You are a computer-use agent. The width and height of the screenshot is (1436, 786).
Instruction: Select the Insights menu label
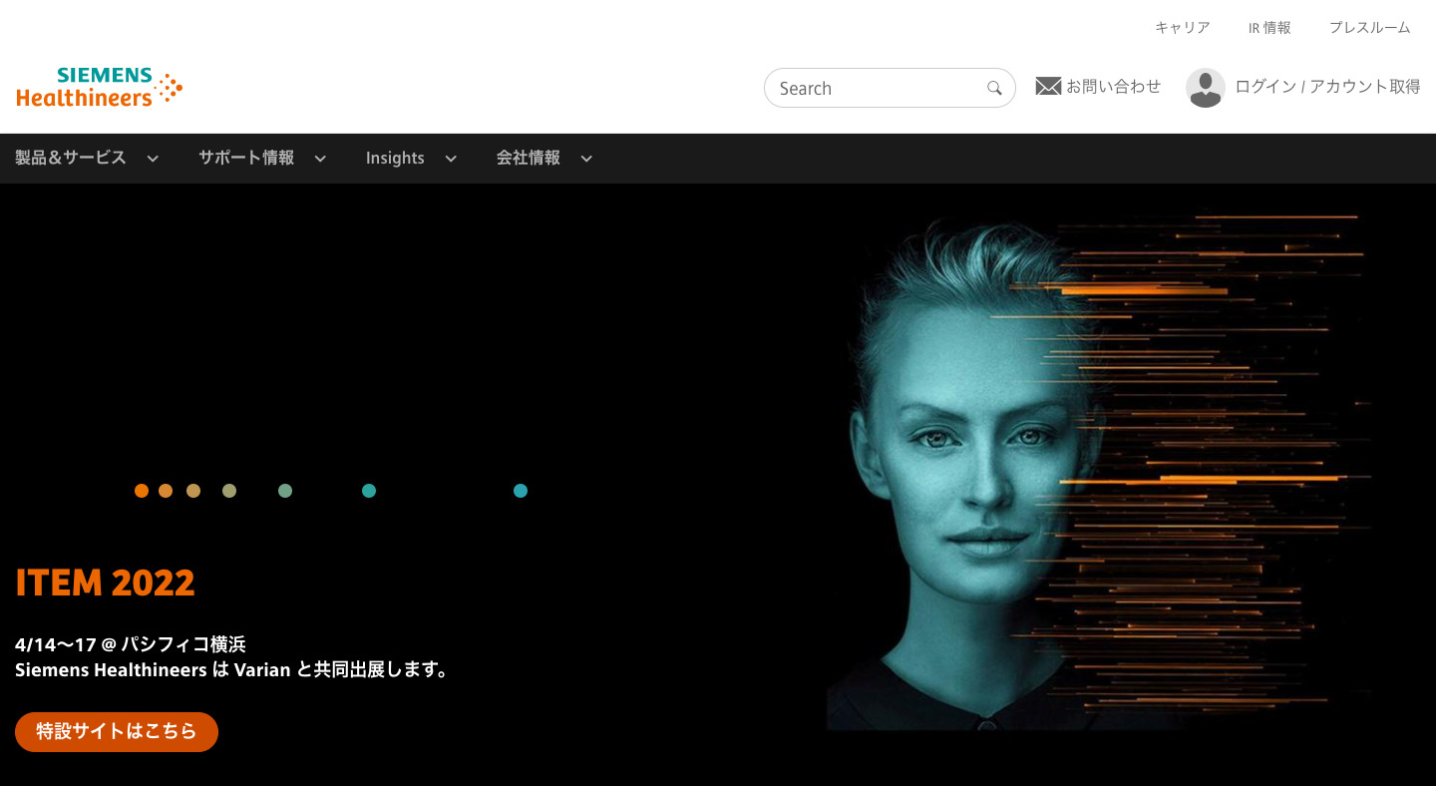coord(395,158)
